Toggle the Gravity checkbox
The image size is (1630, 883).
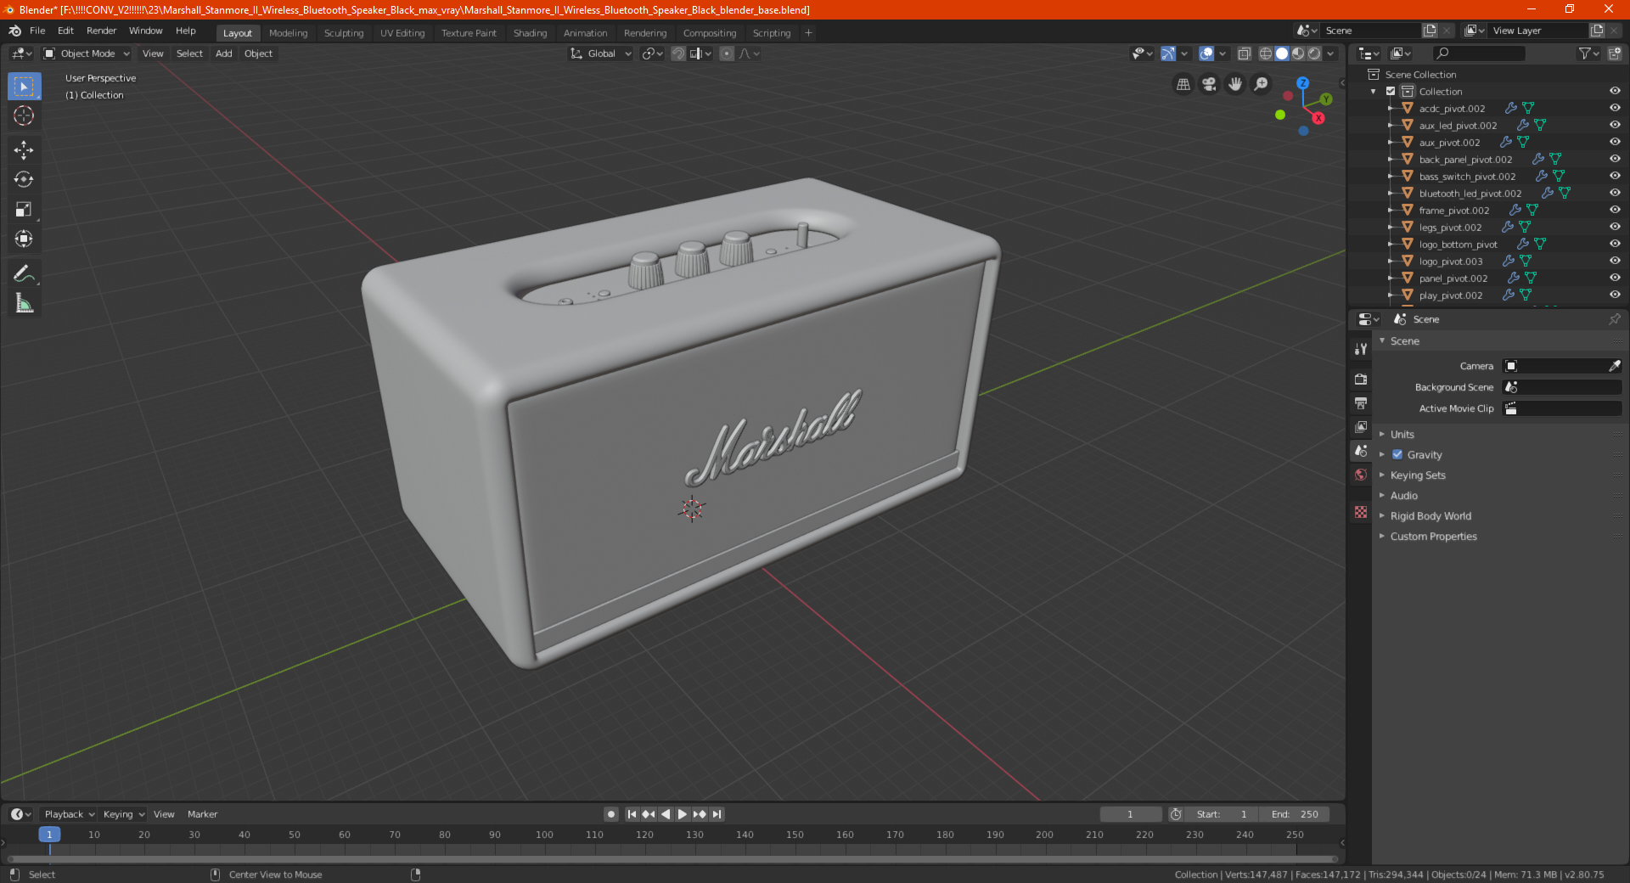click(1397, 455)
